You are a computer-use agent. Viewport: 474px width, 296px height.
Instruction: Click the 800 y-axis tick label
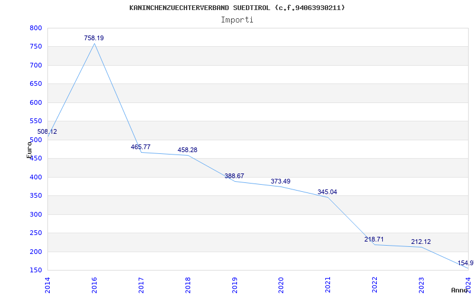[x=36, y=28]
